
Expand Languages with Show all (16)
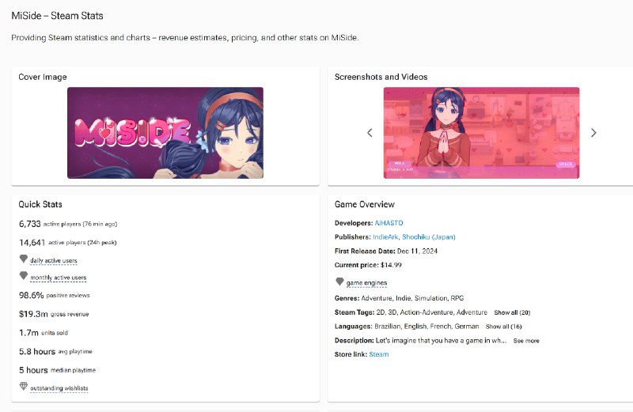tap(503, 327)
